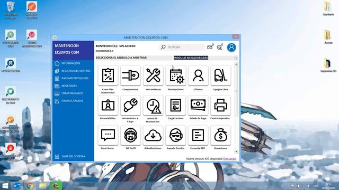Open the Herramienta a Cargo icon
The height and width of the screenshot is (190, 339).
click(x=130, y=106)
